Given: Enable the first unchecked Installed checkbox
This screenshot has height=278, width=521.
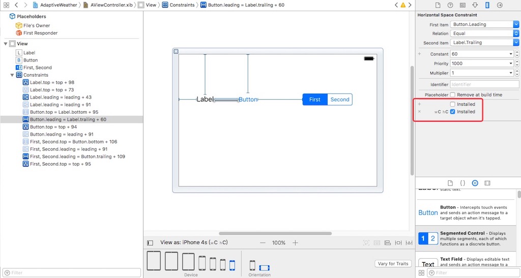Looking at the screenshot, I should [453, 104].
